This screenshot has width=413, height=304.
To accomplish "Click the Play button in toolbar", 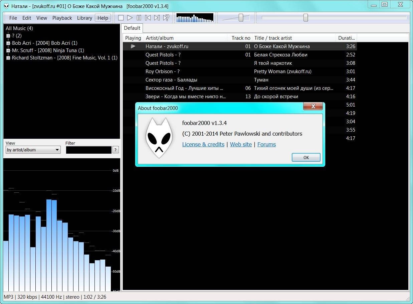I will [130, 18].
